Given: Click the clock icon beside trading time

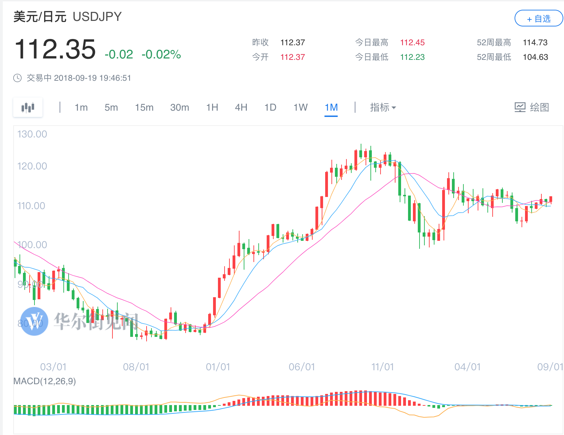Looking at the screenshot, I should [17, 78].
